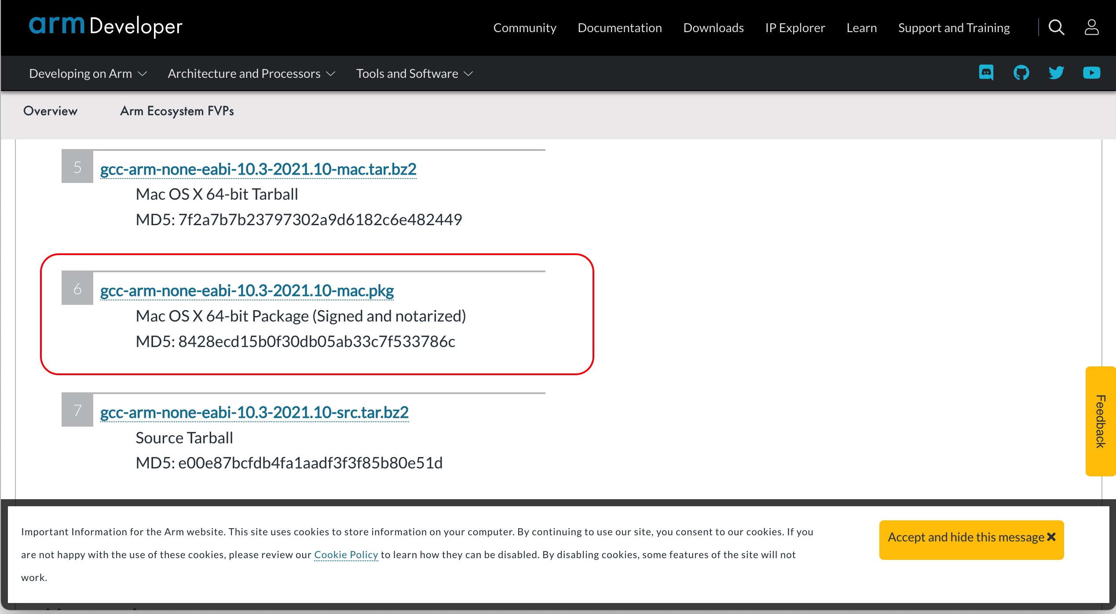
Task: Open the YouTube channel icon
Action: pyautogui.click(x=1091, y=73)
